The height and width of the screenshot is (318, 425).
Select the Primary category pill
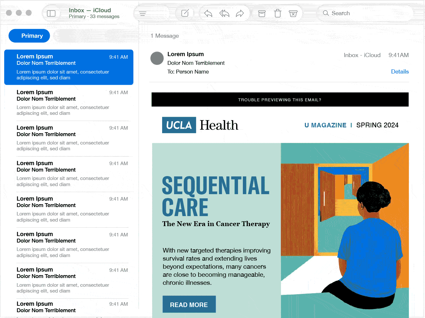click(29, 35)
